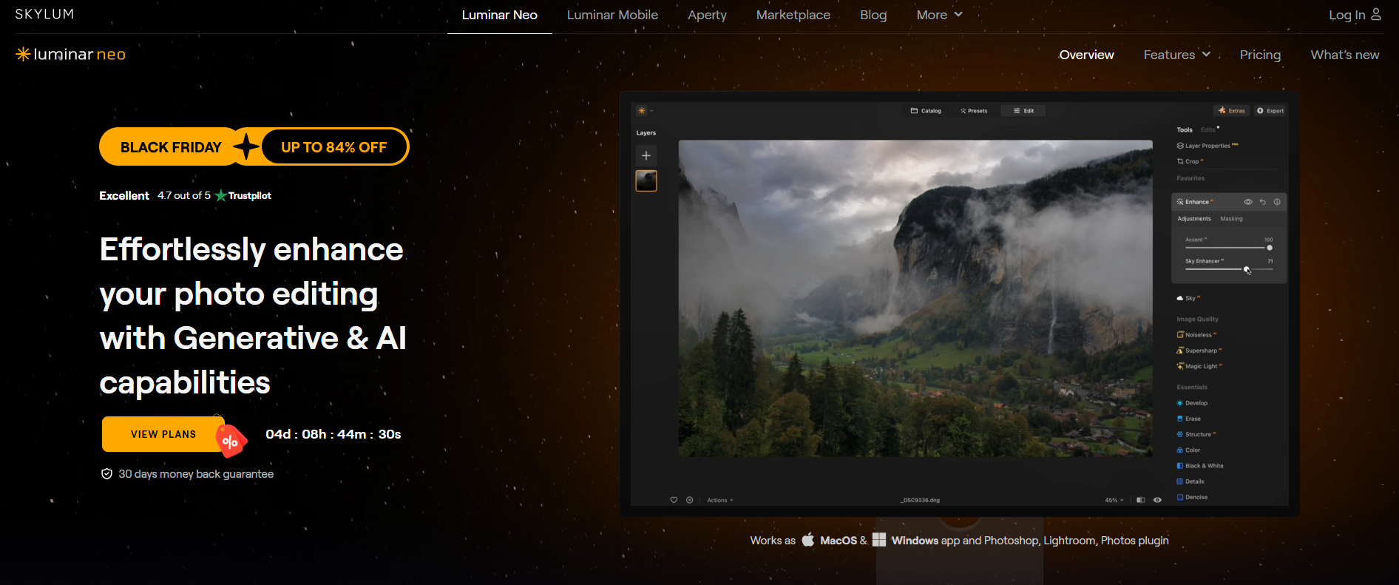Select the Crop tool

pos(1190,161)
